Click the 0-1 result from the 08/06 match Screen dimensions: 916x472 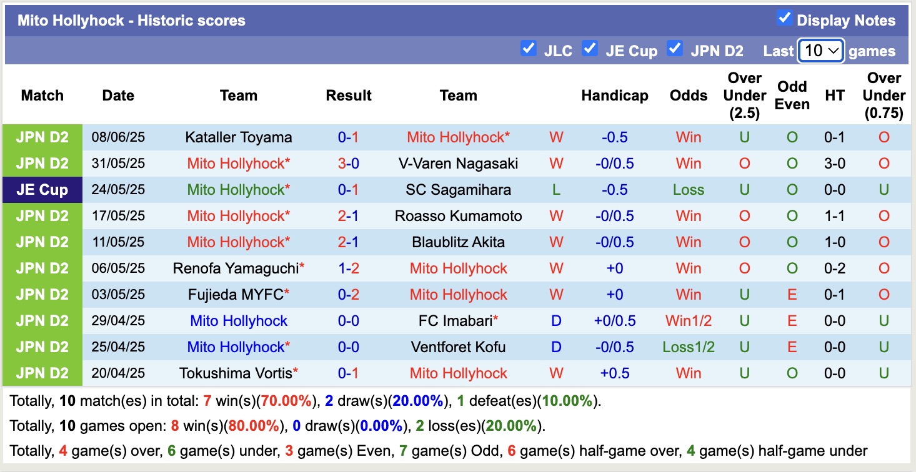[349, 137]
